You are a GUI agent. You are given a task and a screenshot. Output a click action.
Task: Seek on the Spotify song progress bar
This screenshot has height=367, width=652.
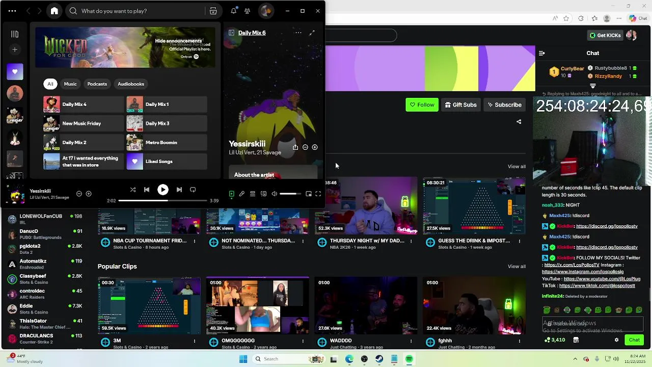pyautogui.click(x=162, y=201)
